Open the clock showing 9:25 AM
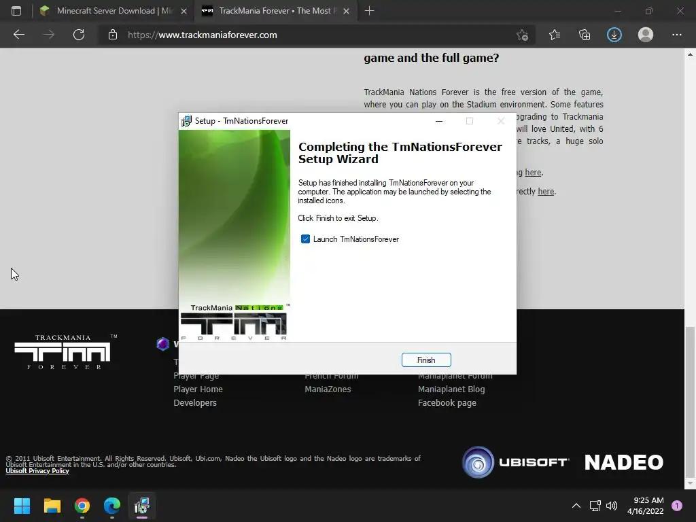Viewport: 696px width, 522px height. (646, 506)
